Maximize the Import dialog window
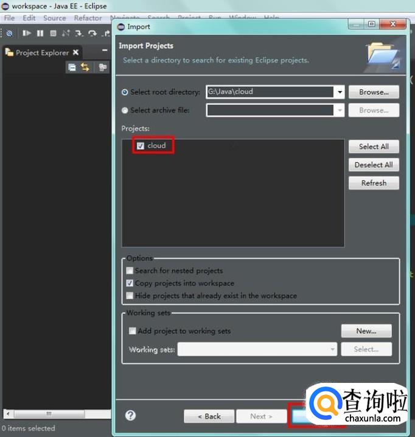Viewport: 415px width, 437px height. (371, 24)
